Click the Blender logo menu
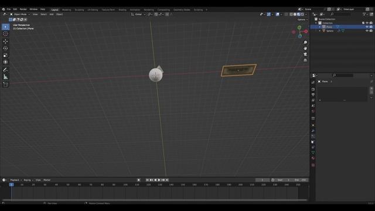Screen dimensions: 375x211 coord(4,9)
